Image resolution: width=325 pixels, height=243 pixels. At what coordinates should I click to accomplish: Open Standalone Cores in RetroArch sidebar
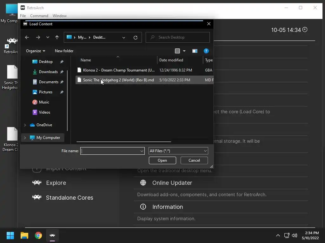pos(70,198)
